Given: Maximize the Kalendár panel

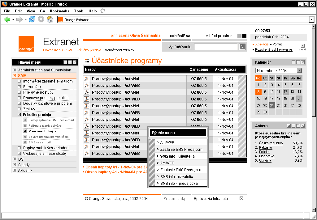Looking at the screenshot, I should pos(298,62).
